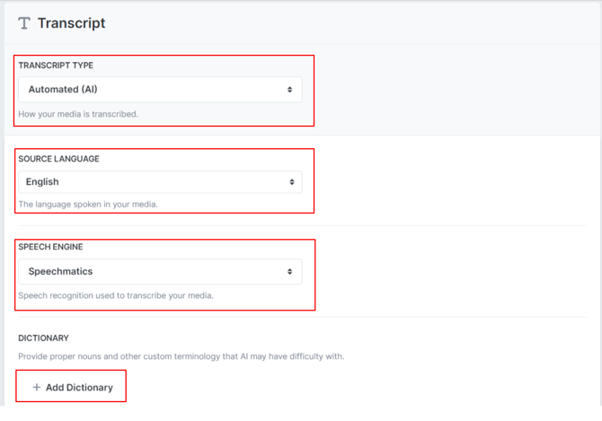The image size is (602, 421).
Task: Click the Transcript 'T' icon in header
Action: click(x=24, y=23)
